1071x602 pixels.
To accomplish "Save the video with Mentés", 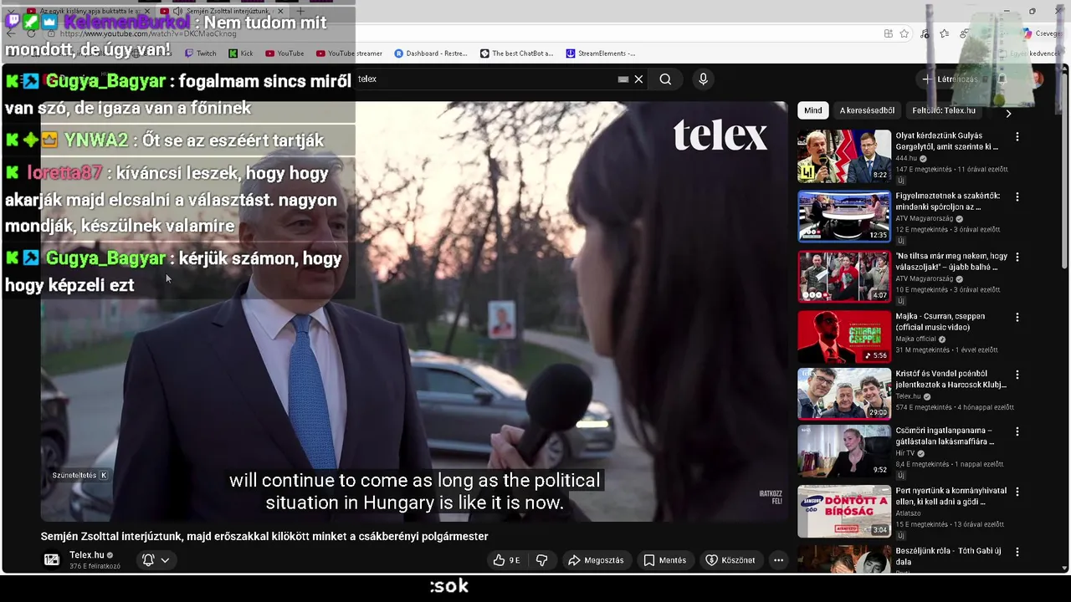I will 665,560.
